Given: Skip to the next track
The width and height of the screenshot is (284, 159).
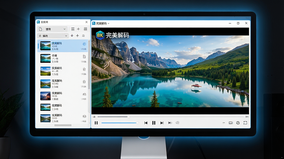Looking at the screenshot, I should pyautogui.click(x=162, y=123).
